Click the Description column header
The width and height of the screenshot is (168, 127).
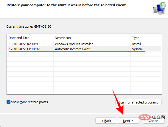(92, 38)
